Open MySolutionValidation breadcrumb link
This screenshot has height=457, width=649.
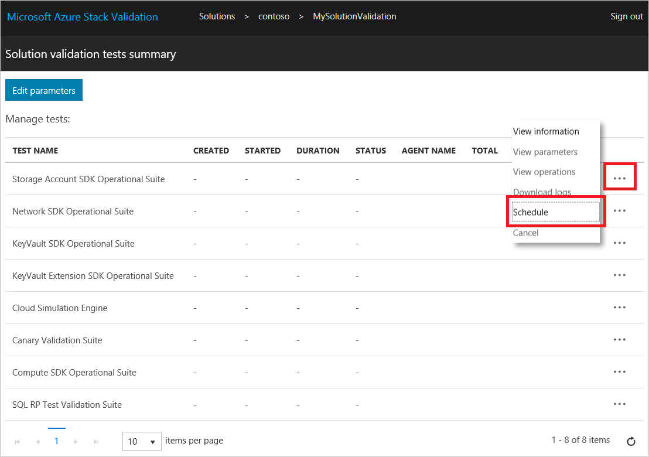pos(354,16)
